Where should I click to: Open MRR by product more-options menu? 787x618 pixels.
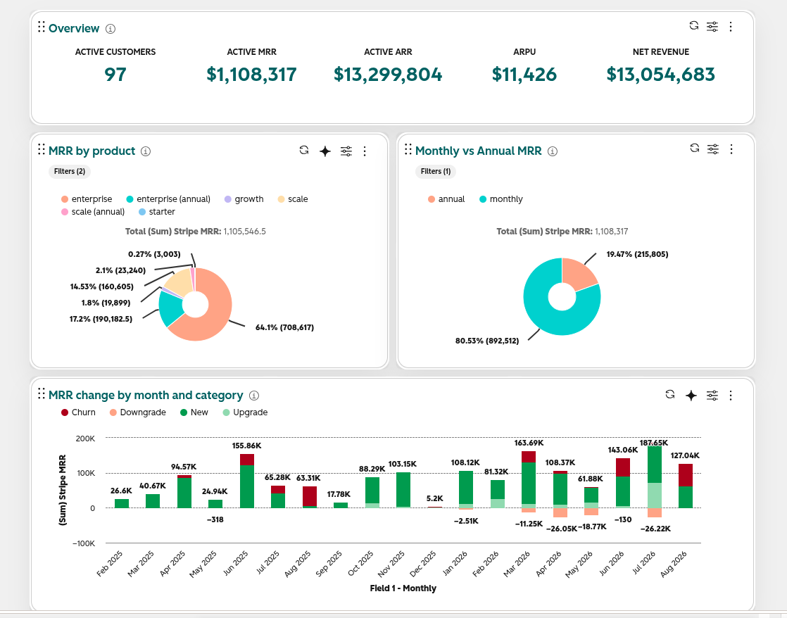point(365,151)
